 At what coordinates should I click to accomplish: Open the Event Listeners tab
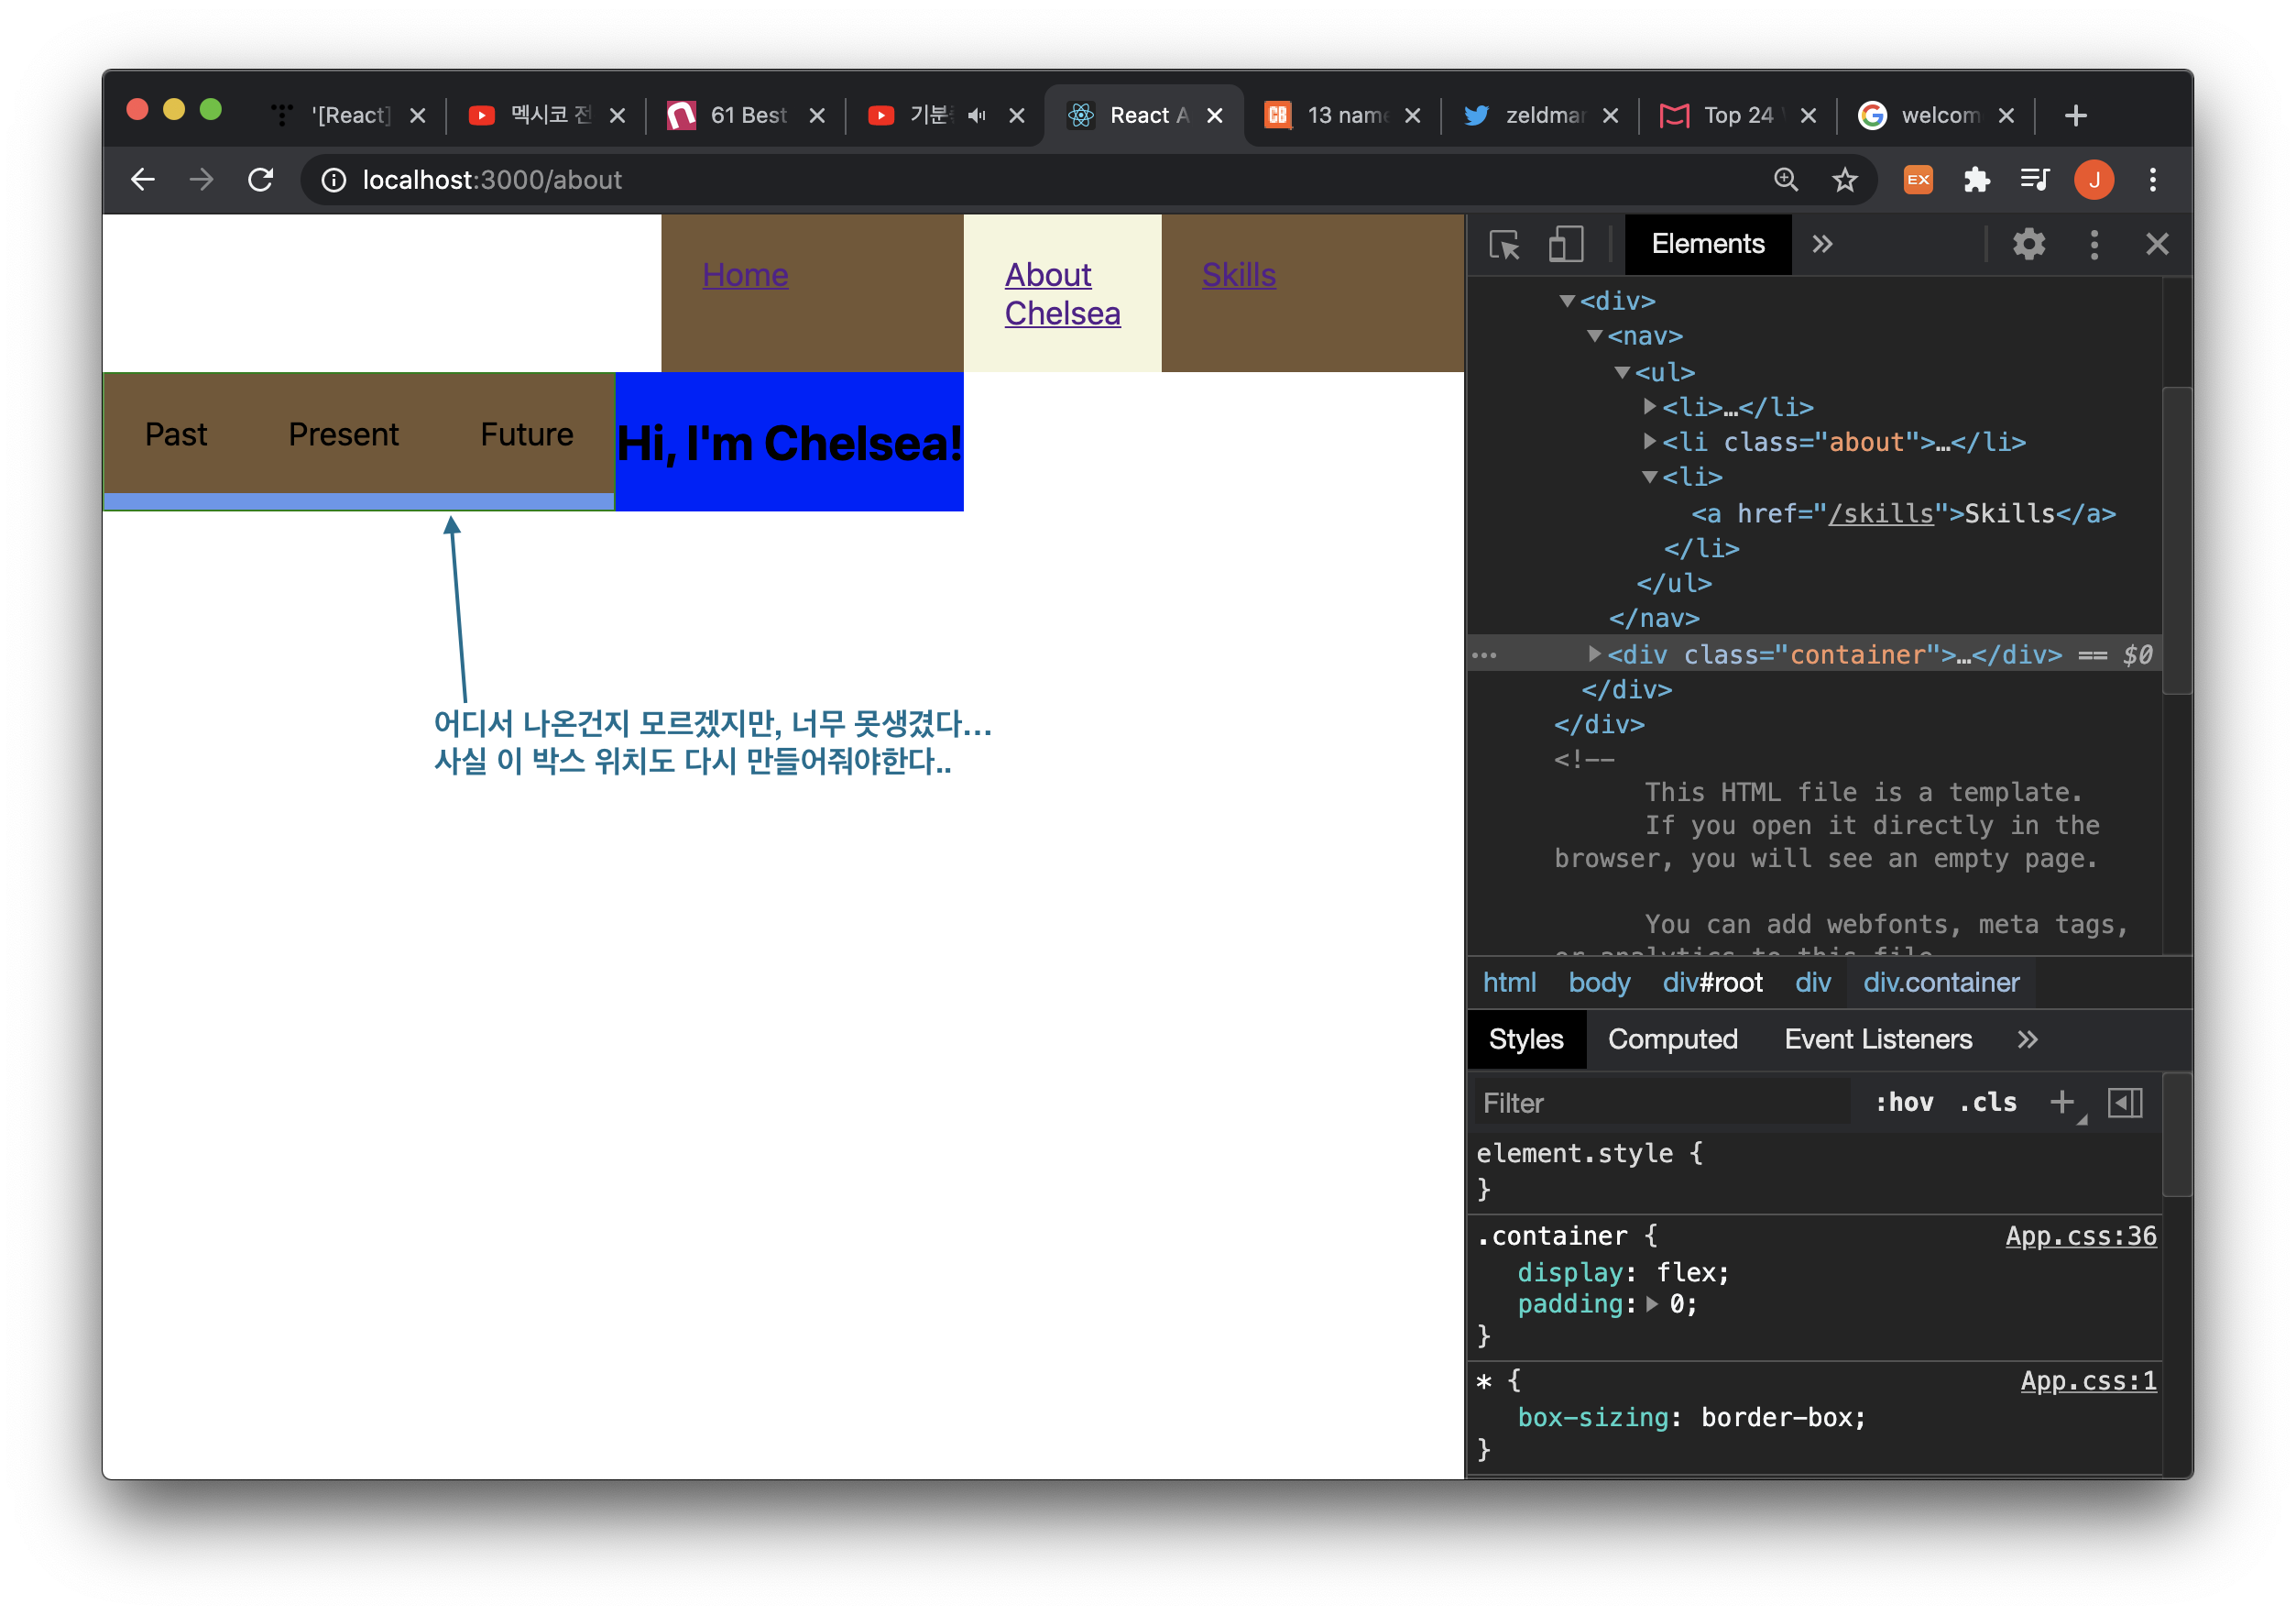1877,1038
